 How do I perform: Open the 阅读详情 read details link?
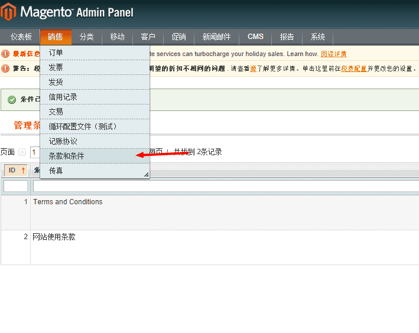(333, 54)
